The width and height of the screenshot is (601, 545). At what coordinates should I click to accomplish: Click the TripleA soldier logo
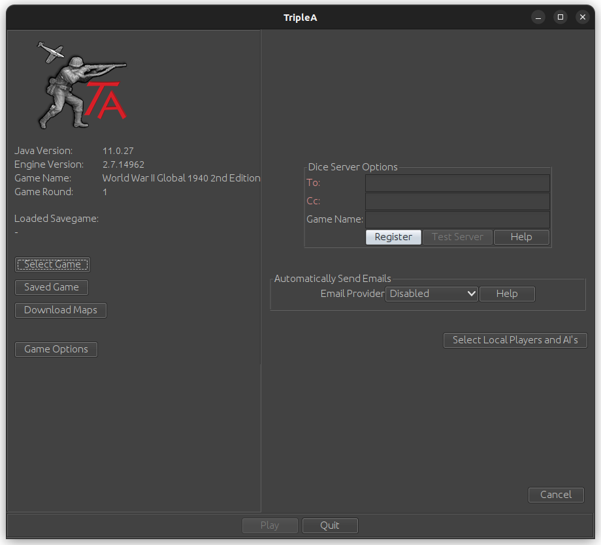82,85
